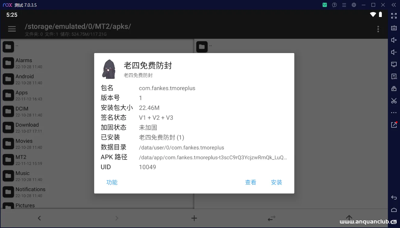
Task: Open the Nox title bar menu lines
Action: pos(344,5)
